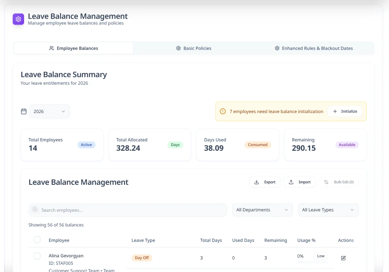This screenshot has width=389, height=272.
Task: Click the Usage % column header
Action: (306, 240)
